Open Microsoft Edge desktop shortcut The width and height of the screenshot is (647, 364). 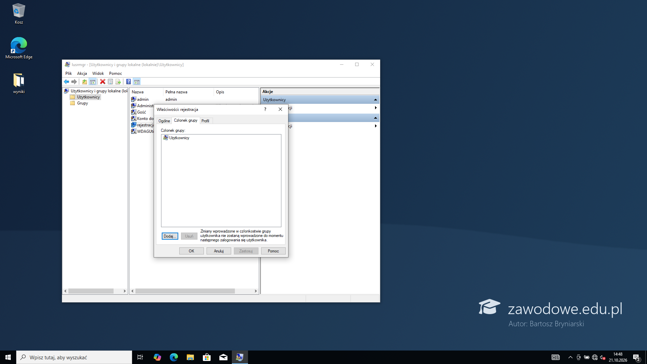click(19, 48)
